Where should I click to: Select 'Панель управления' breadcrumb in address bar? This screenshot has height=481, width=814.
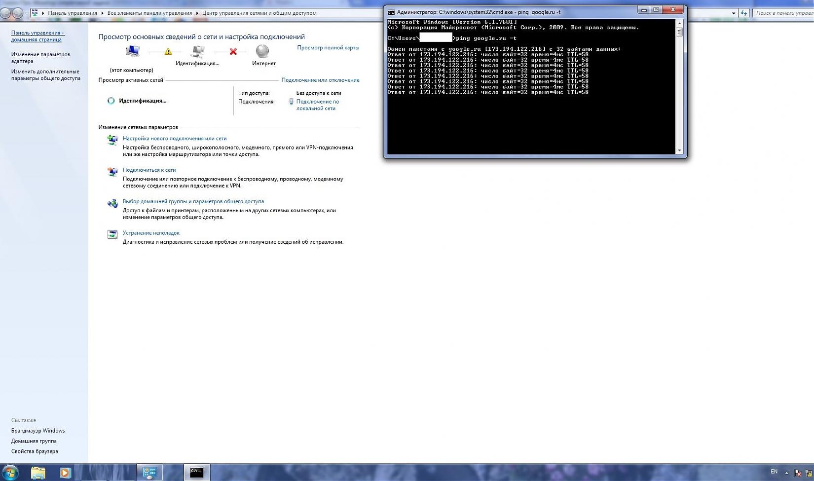point(73,13)
